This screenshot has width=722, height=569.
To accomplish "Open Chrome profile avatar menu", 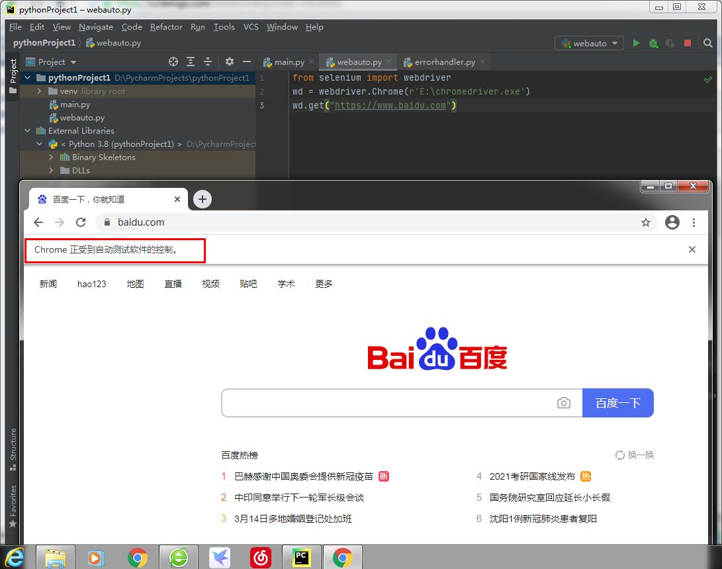I will click(672, 222).
